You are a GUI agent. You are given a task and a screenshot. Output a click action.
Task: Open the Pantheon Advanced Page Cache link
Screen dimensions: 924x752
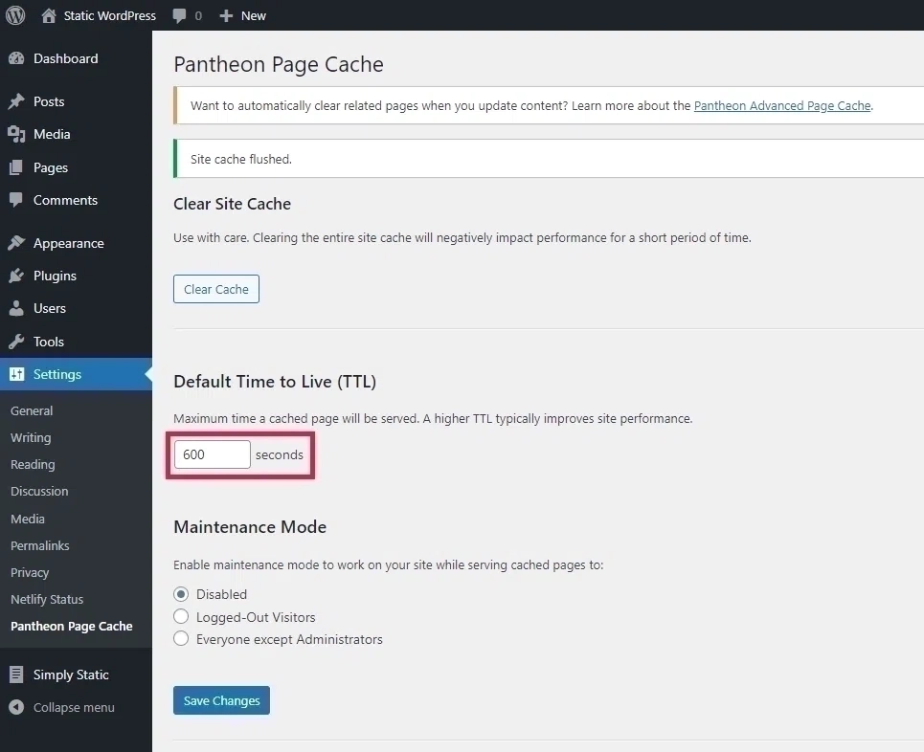pos(781,105)
